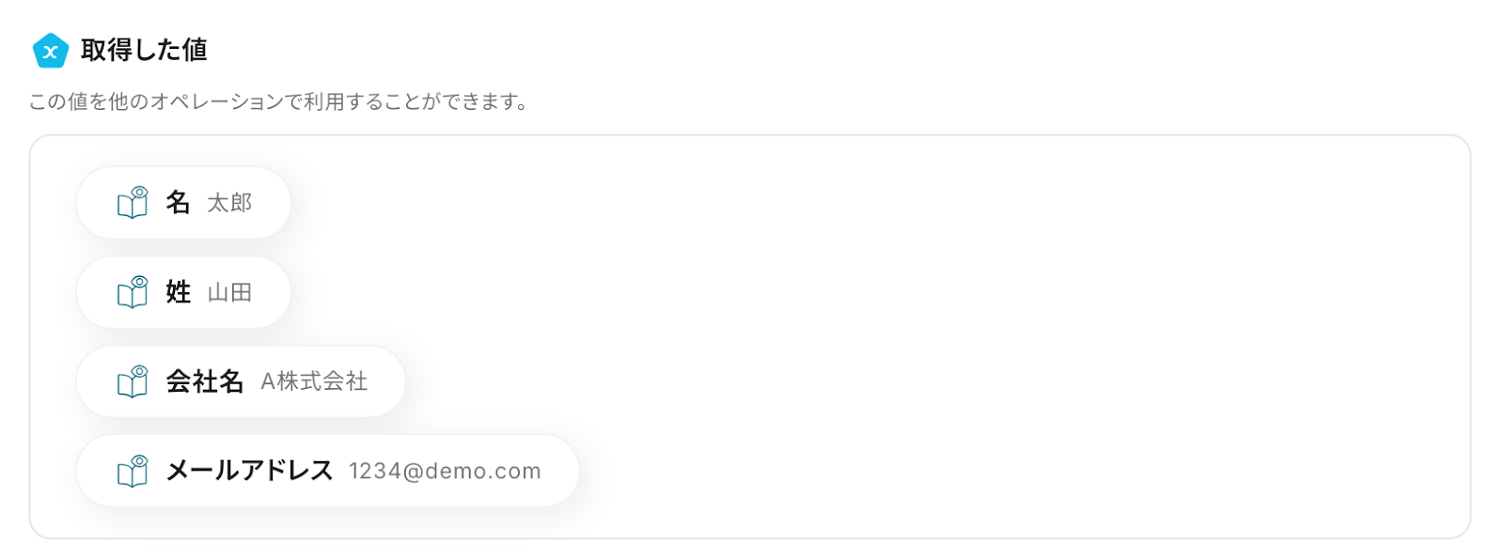Click the book icon in the 名 chip

[x=133, y=202]
